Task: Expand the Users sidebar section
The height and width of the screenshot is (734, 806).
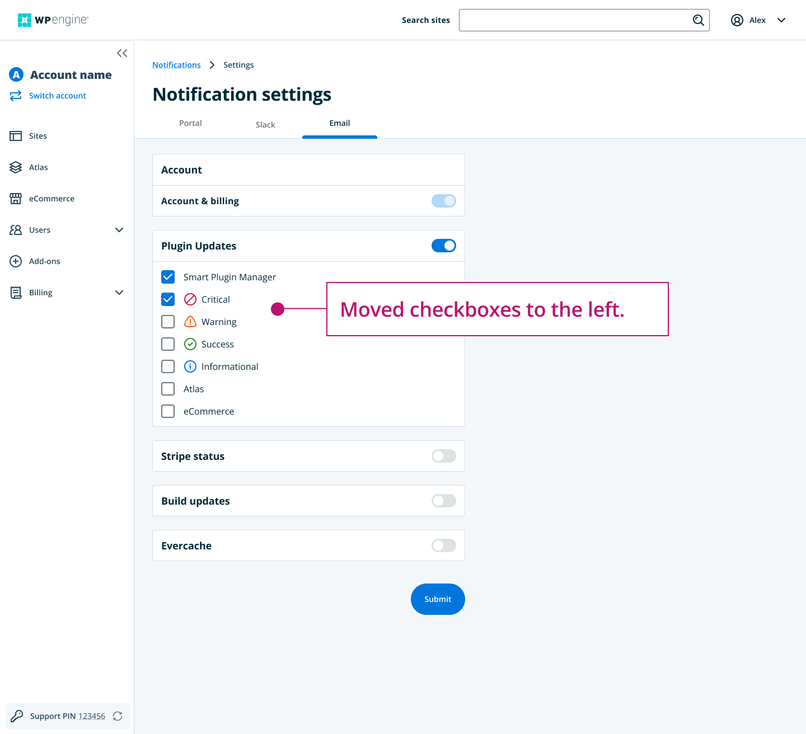Action: (119, 230)
